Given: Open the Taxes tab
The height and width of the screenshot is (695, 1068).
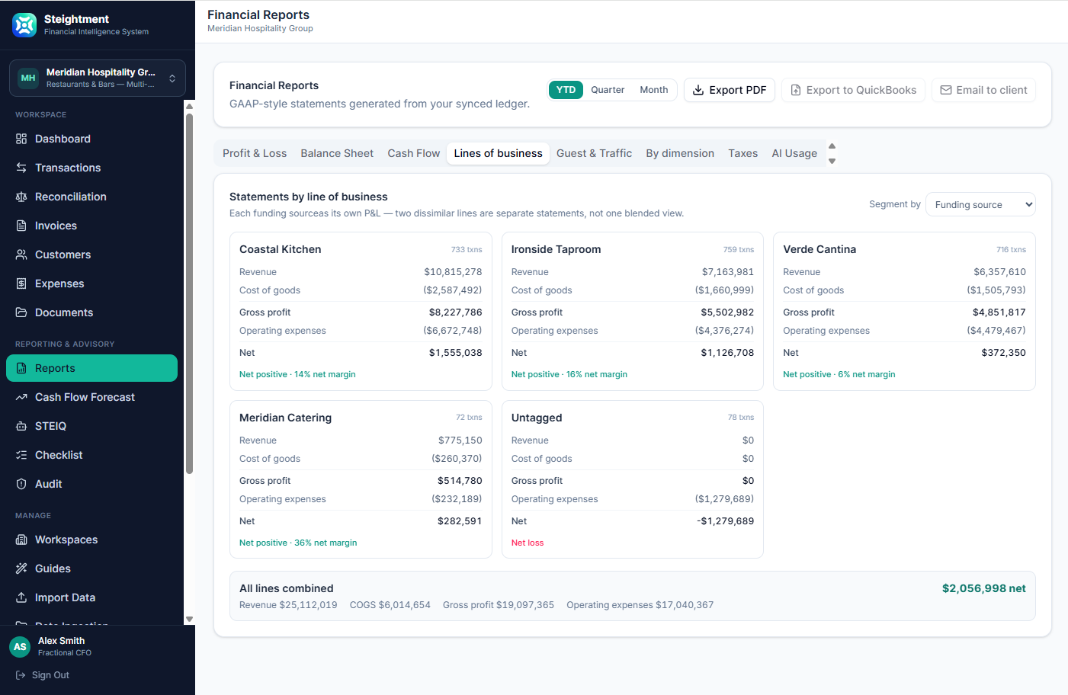Looking at the screenshot, I should 742,153.
